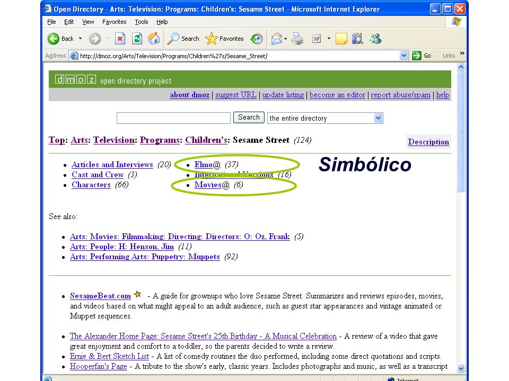Open the 'update listing' link

click(x=283, y=95)
